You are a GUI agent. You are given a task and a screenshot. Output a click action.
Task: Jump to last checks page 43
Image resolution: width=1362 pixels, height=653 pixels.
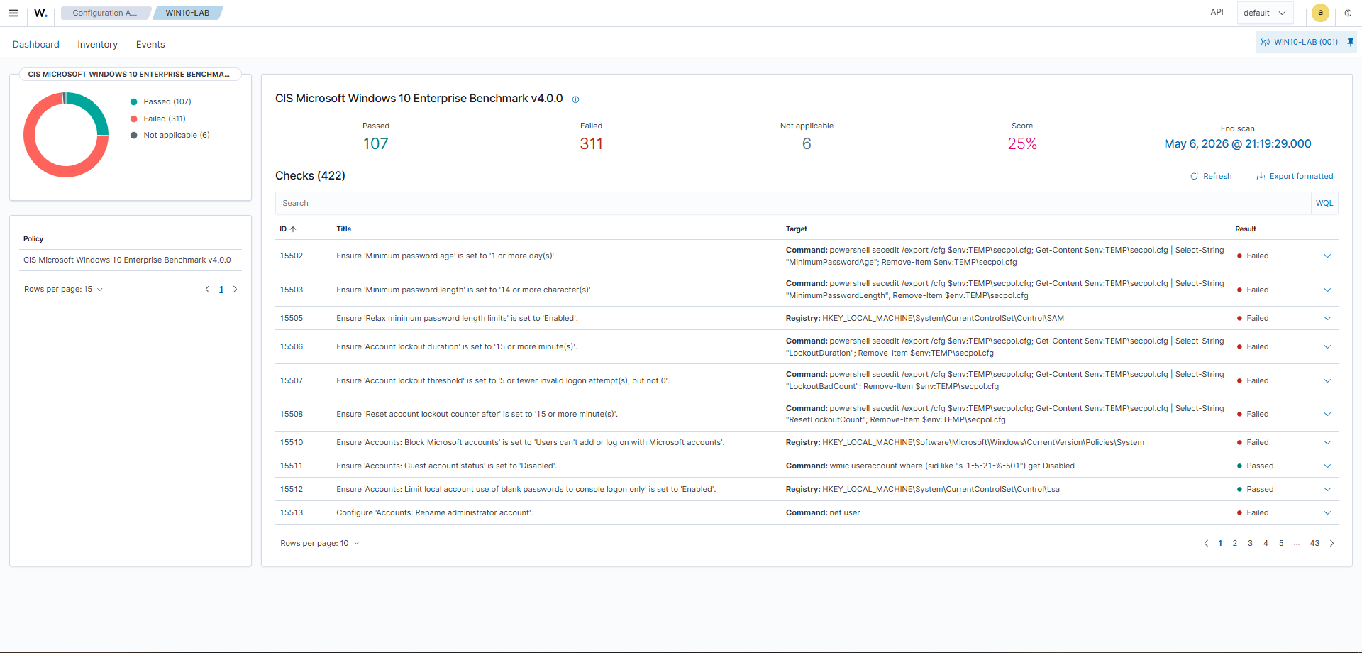coord(1314,544)
